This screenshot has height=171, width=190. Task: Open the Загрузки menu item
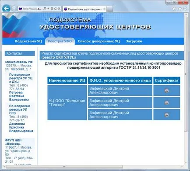tap(134, 41)
